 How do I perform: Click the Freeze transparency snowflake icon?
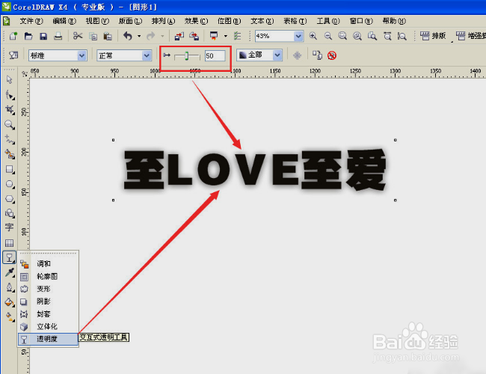297,55
